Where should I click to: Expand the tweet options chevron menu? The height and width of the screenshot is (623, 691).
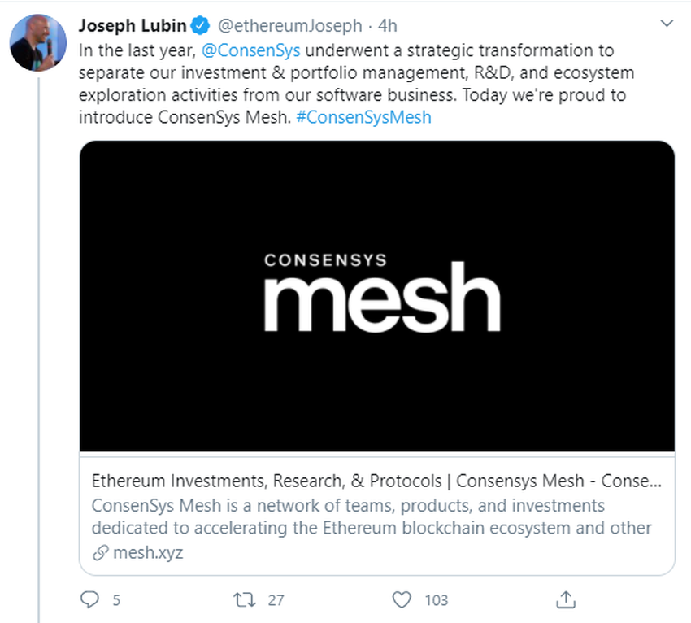667,24
